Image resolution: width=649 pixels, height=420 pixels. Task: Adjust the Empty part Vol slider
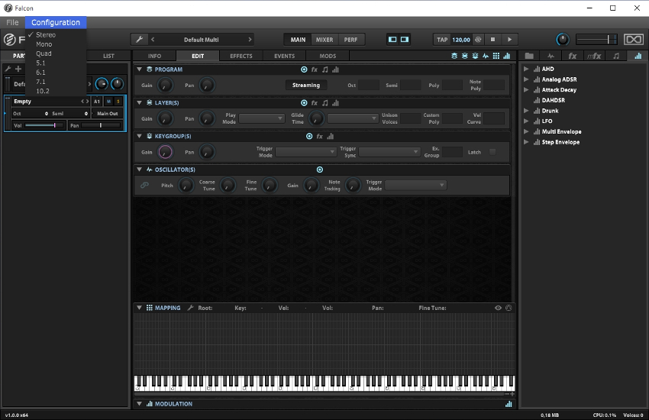[44, 125]
